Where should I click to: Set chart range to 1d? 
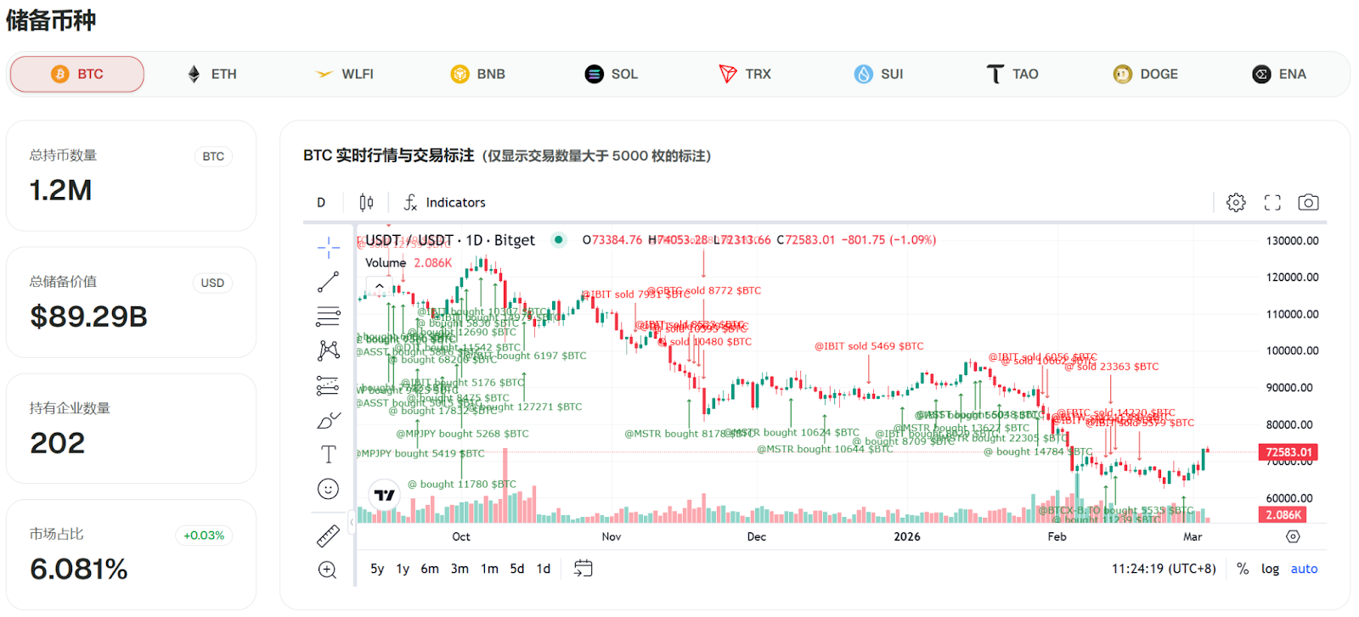pyautogui.click(x=544, y=569)
